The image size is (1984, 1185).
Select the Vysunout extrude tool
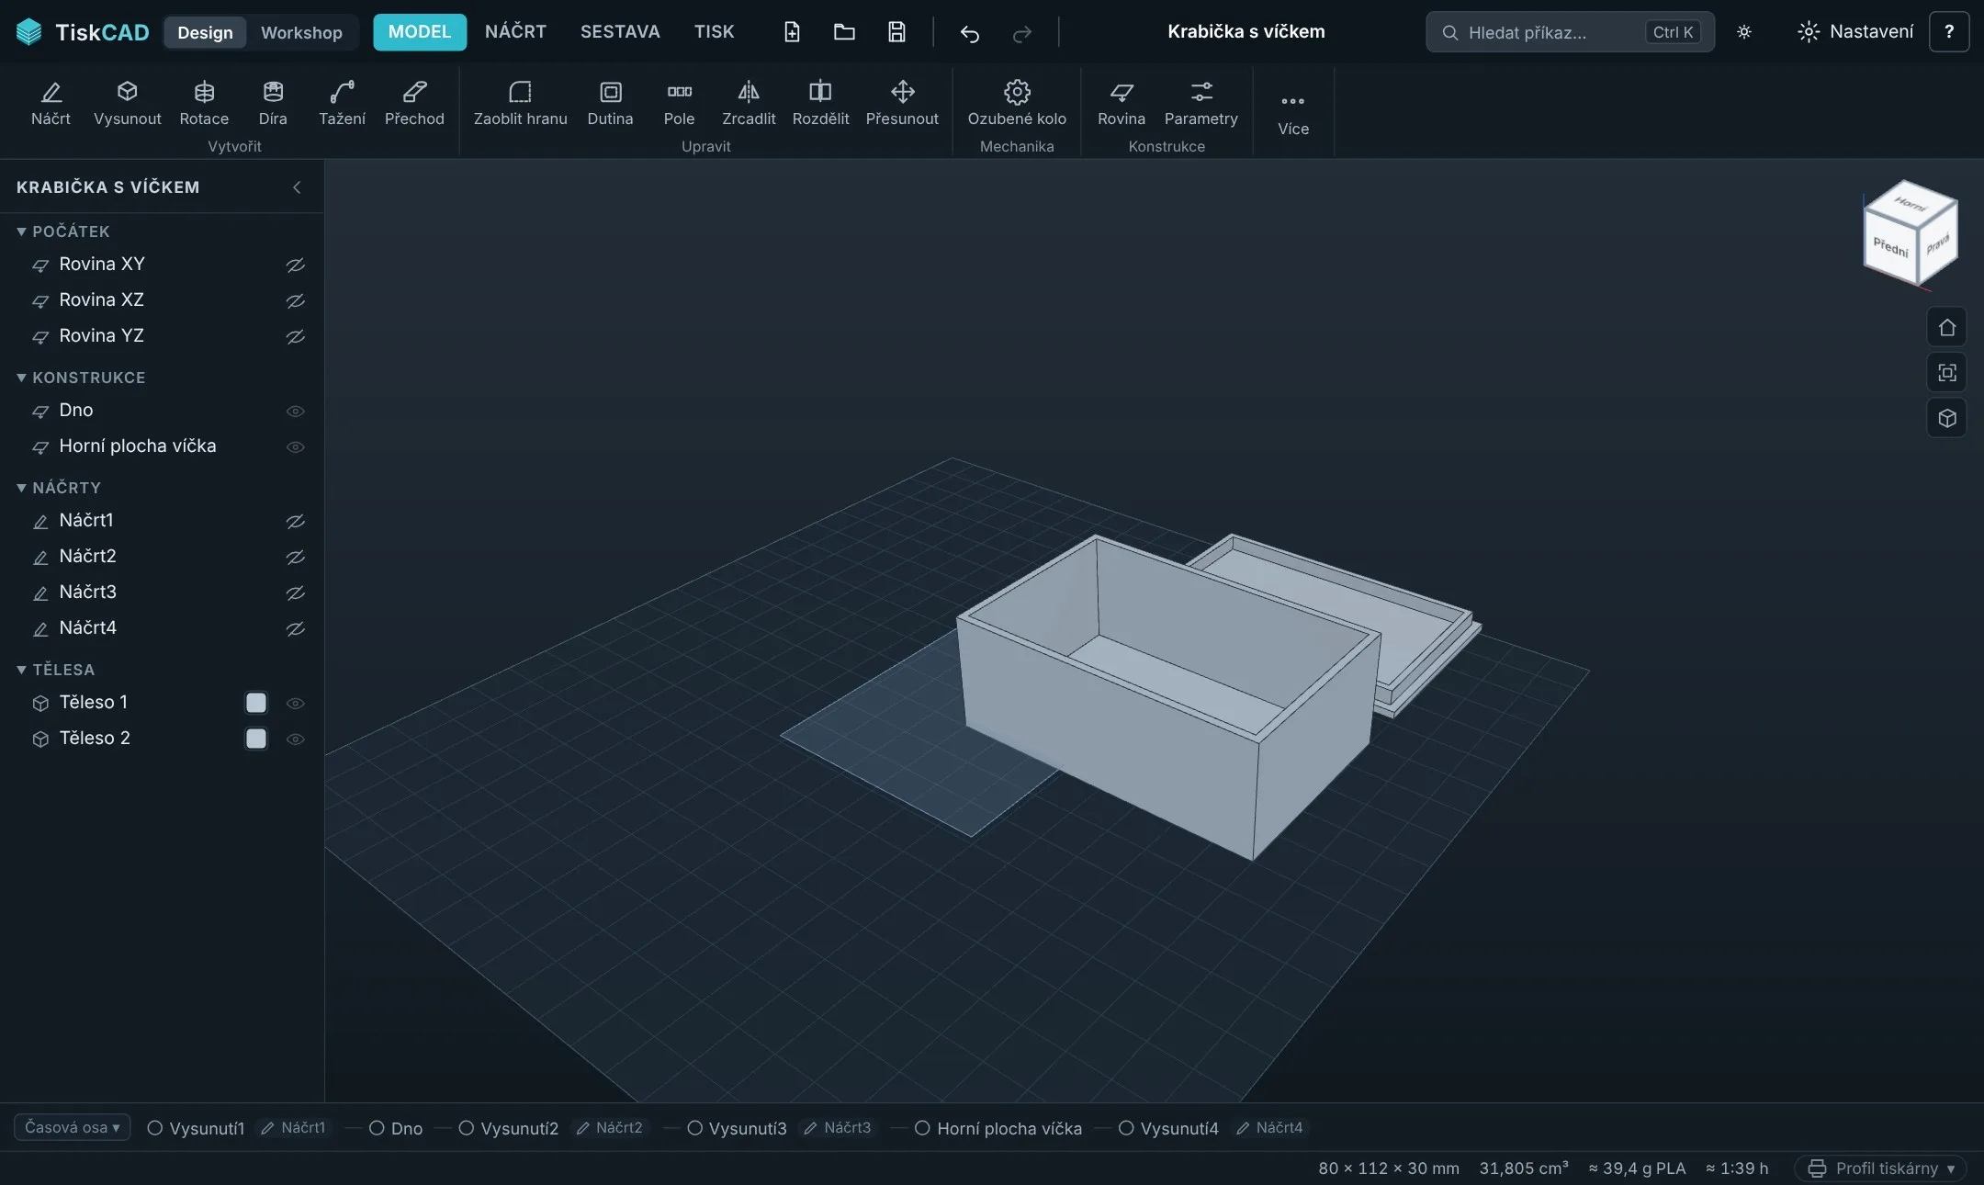127,103
